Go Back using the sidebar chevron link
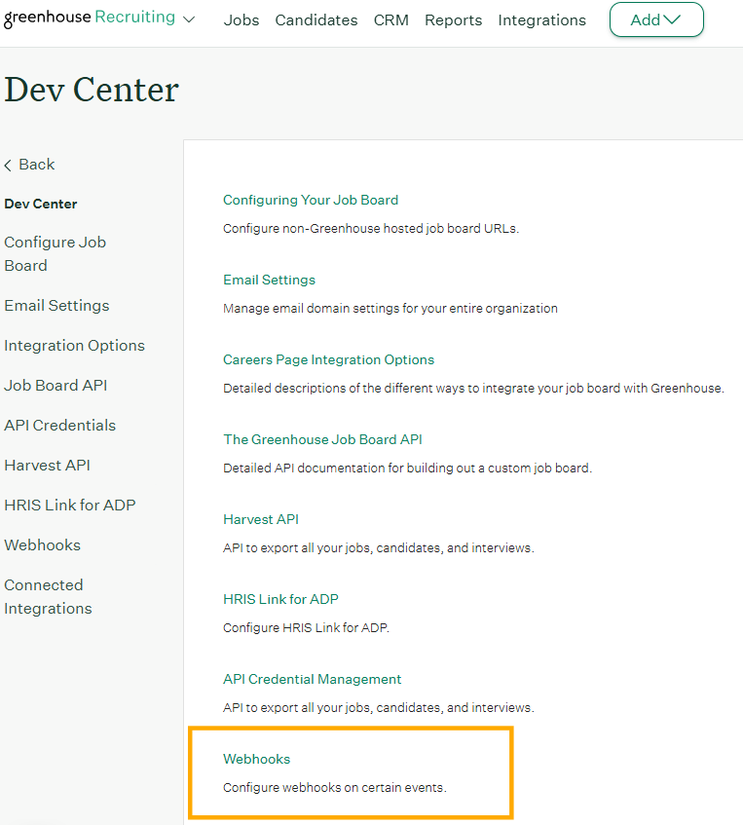743x825 pixels. pyautogui.click(x=29, y=165)
